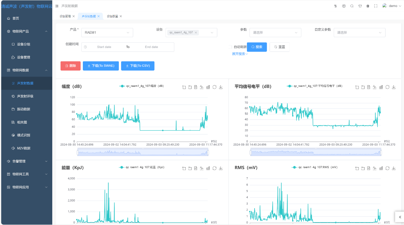Open the theme shirt icon in header
The height and width of the screenshot is (225, 404).
(360, 6)
